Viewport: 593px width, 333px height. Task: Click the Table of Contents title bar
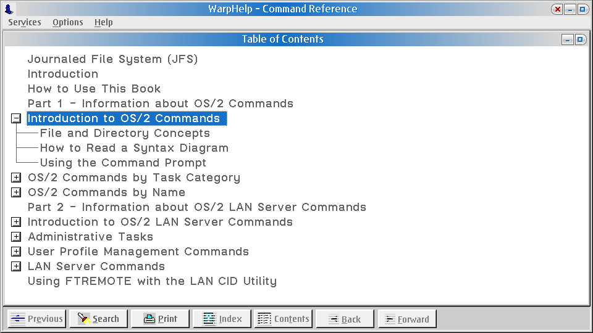pos(282,39)
